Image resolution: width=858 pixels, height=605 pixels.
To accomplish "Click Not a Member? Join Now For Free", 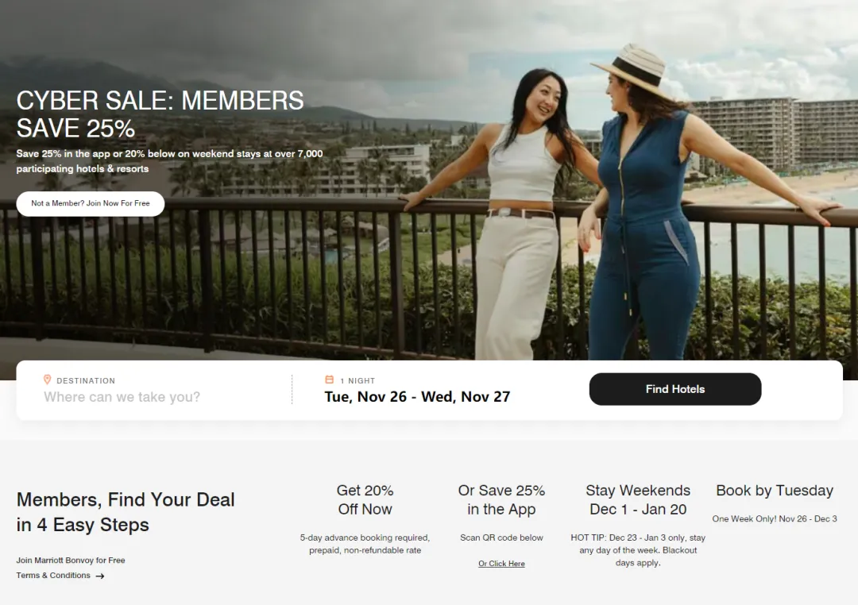I will coord(91,203).
